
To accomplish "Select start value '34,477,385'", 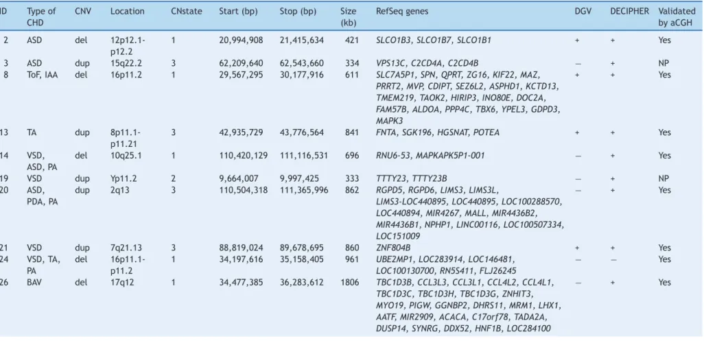I will click(241, 282).
